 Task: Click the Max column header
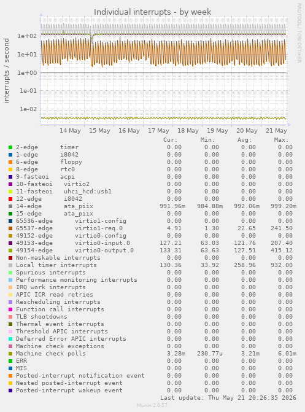click(x=281, y=140)
